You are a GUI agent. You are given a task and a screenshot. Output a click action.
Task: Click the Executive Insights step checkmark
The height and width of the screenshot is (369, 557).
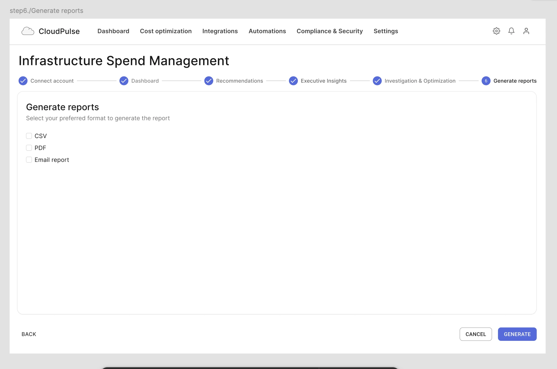click(293, 81)
